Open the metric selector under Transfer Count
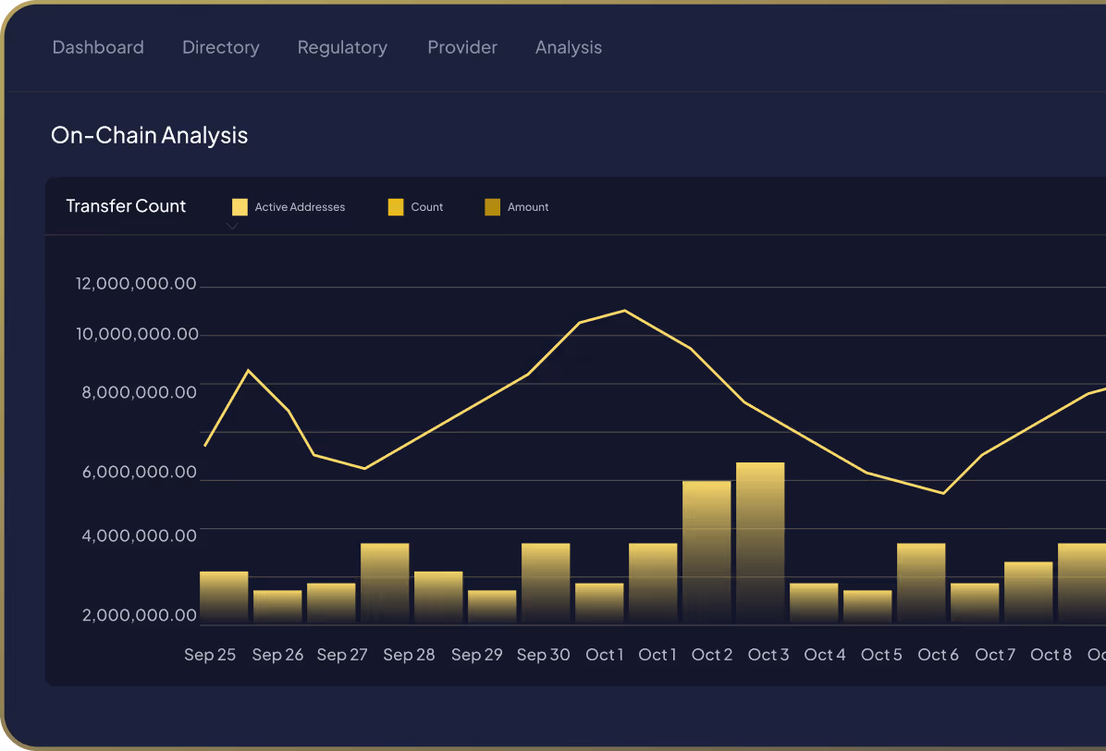 [x=232, y=225]
